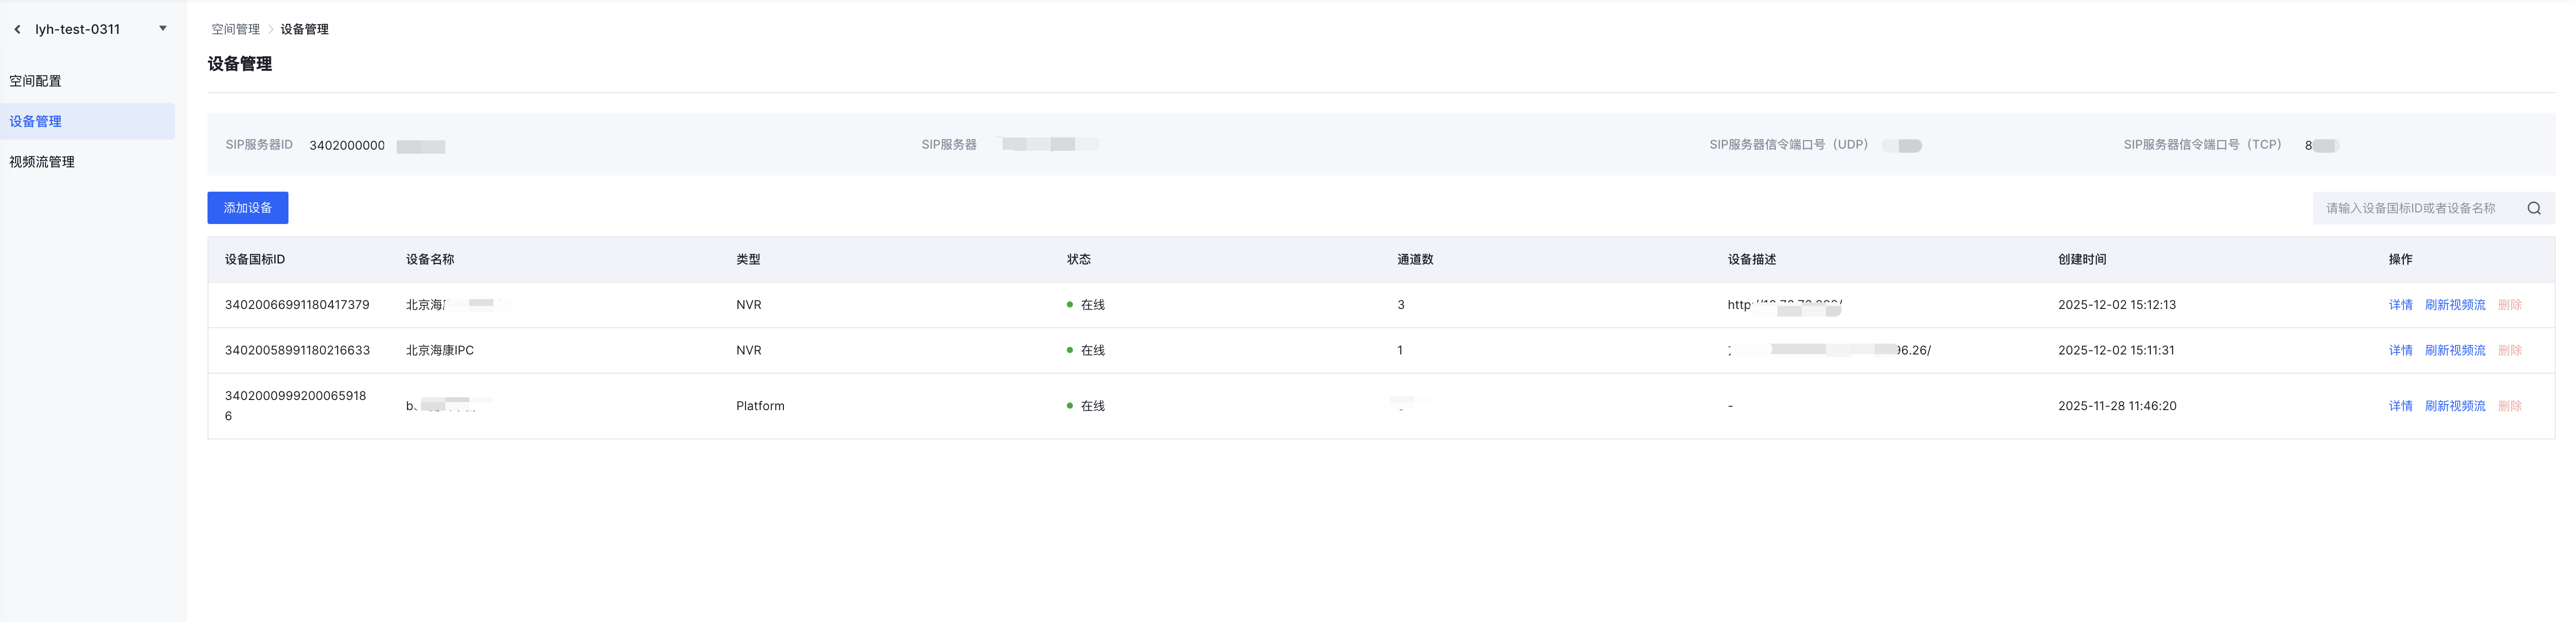The width and height of the screenshot is (2576, 622).
Task: Go to 视频流管理 in the sidebar
Action: coord(42,162)
